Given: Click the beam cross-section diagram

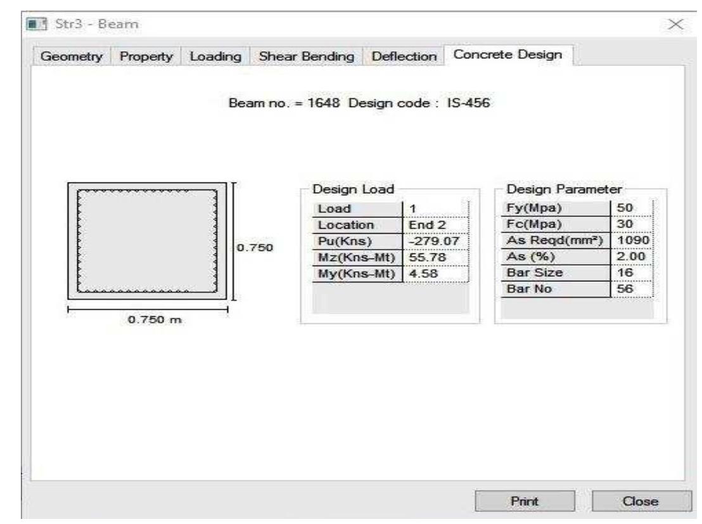Looking at the screenshot, I should [x=147, y=241].
